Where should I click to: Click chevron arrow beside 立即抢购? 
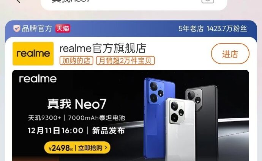[106, 147]
